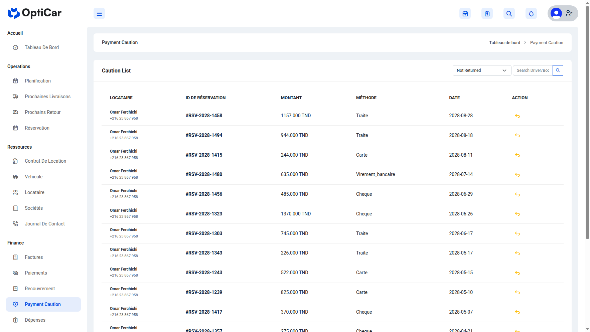Click return arrow for #RSV-2028-1343

518,253
